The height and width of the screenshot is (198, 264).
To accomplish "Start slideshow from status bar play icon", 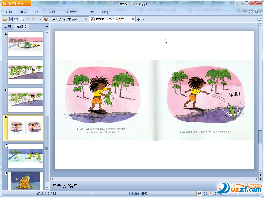I will (x=211, y=193).
